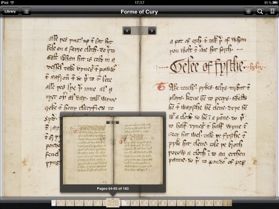Open the right page in the preview popup

click(x=138, y=150)
